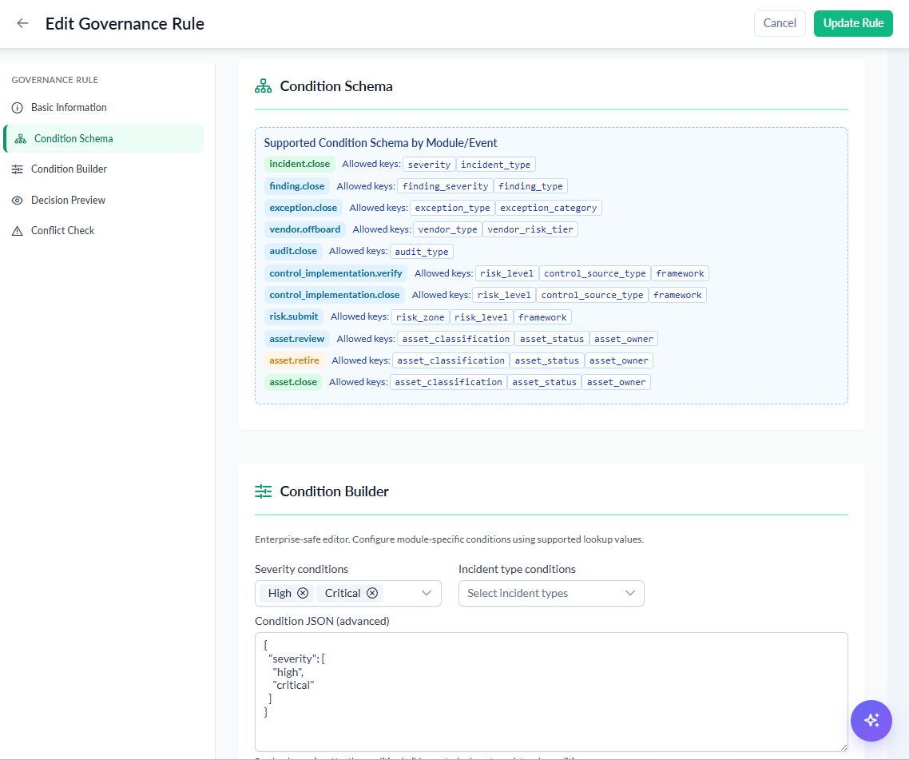Click the Condition Builder section header icon
Screen dimensions: 909x760
click(263, 491)
